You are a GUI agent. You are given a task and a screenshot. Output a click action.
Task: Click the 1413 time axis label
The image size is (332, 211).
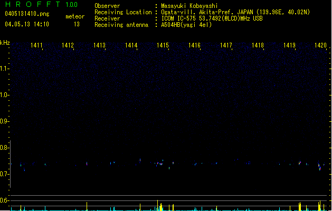click(99, 45)
